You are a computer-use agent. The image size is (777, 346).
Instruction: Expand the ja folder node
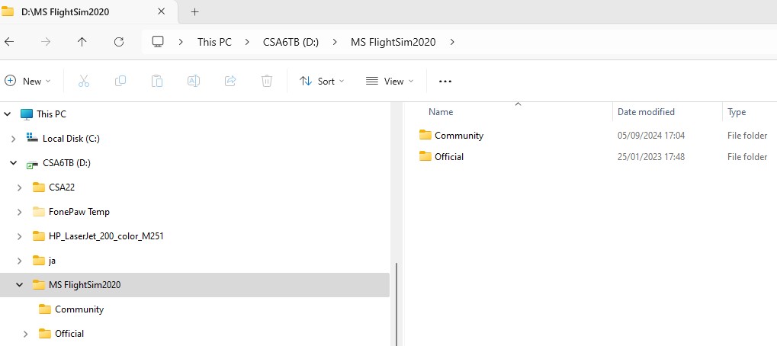[x=19, y=261]
